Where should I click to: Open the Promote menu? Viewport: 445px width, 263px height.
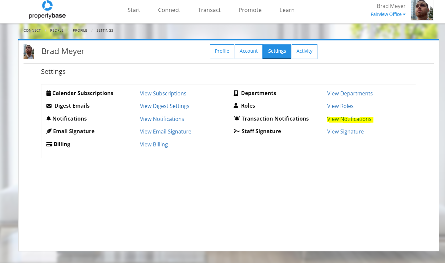tap(250, 10)
